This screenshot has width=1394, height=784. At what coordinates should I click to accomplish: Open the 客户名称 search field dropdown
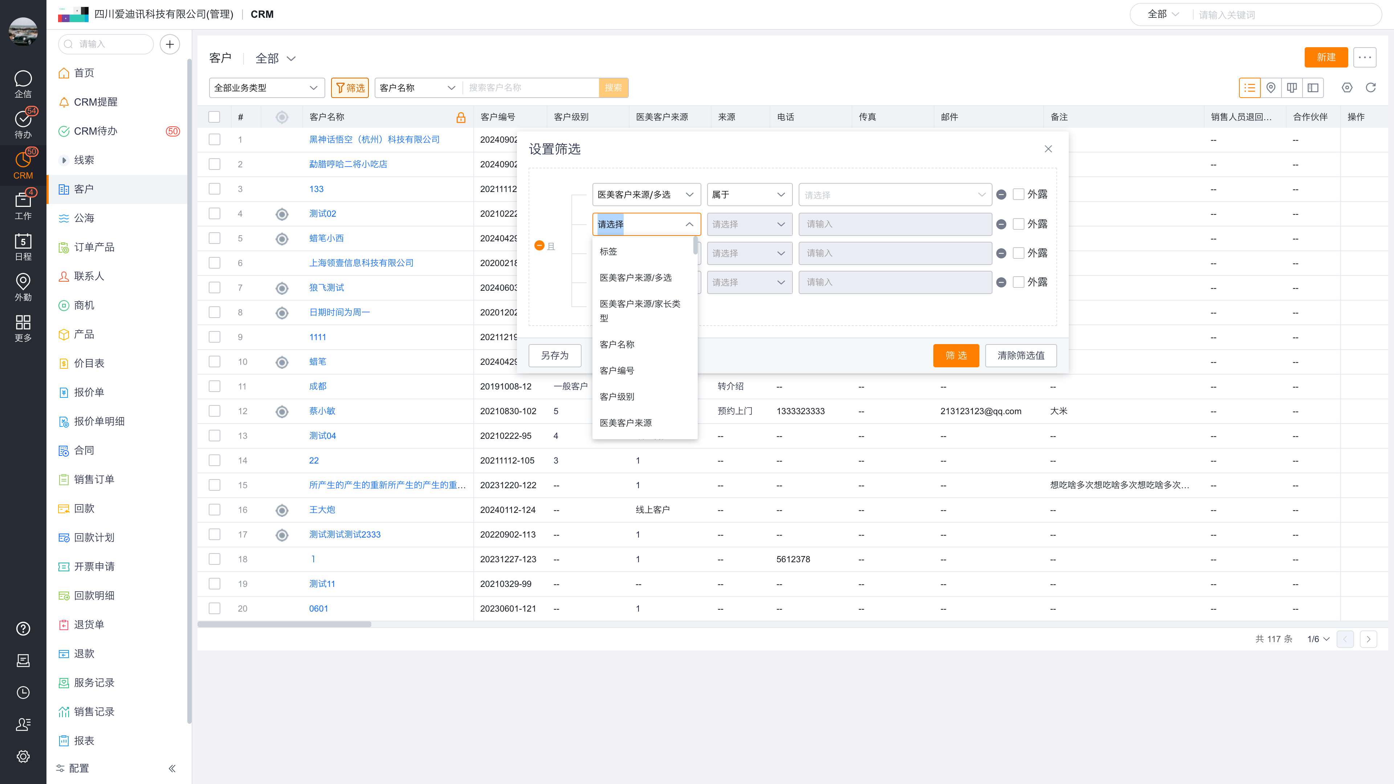418,87
